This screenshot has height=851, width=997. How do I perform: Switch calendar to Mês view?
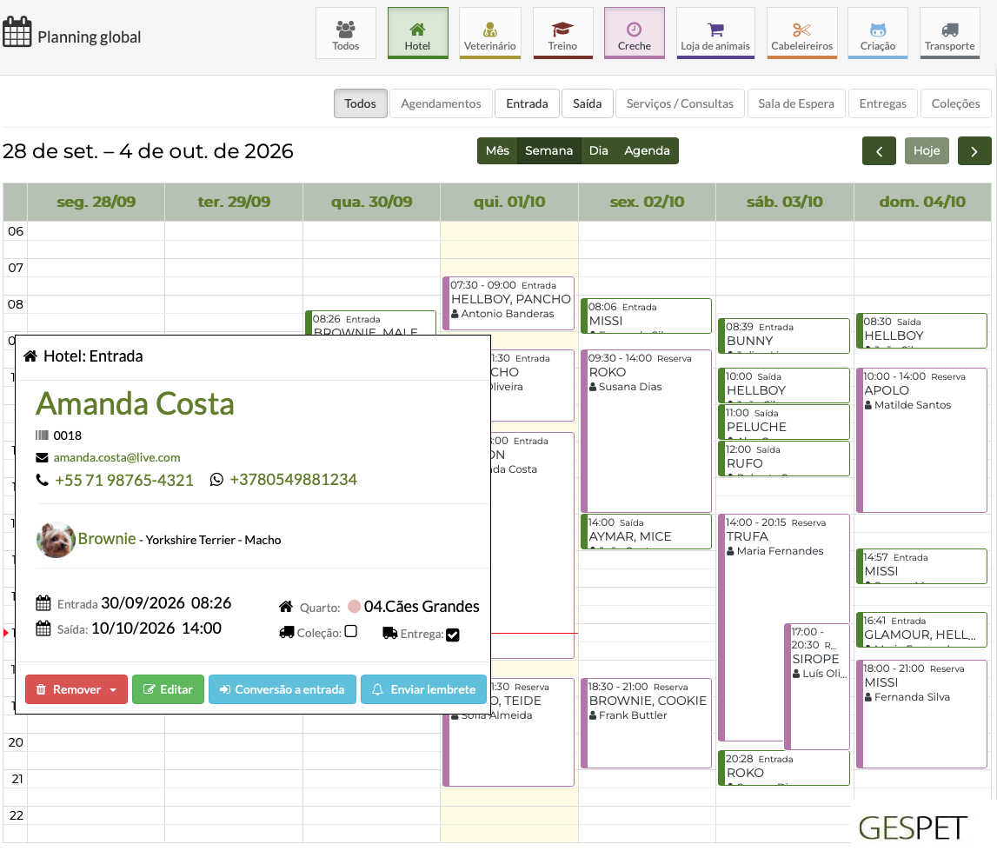497,150
